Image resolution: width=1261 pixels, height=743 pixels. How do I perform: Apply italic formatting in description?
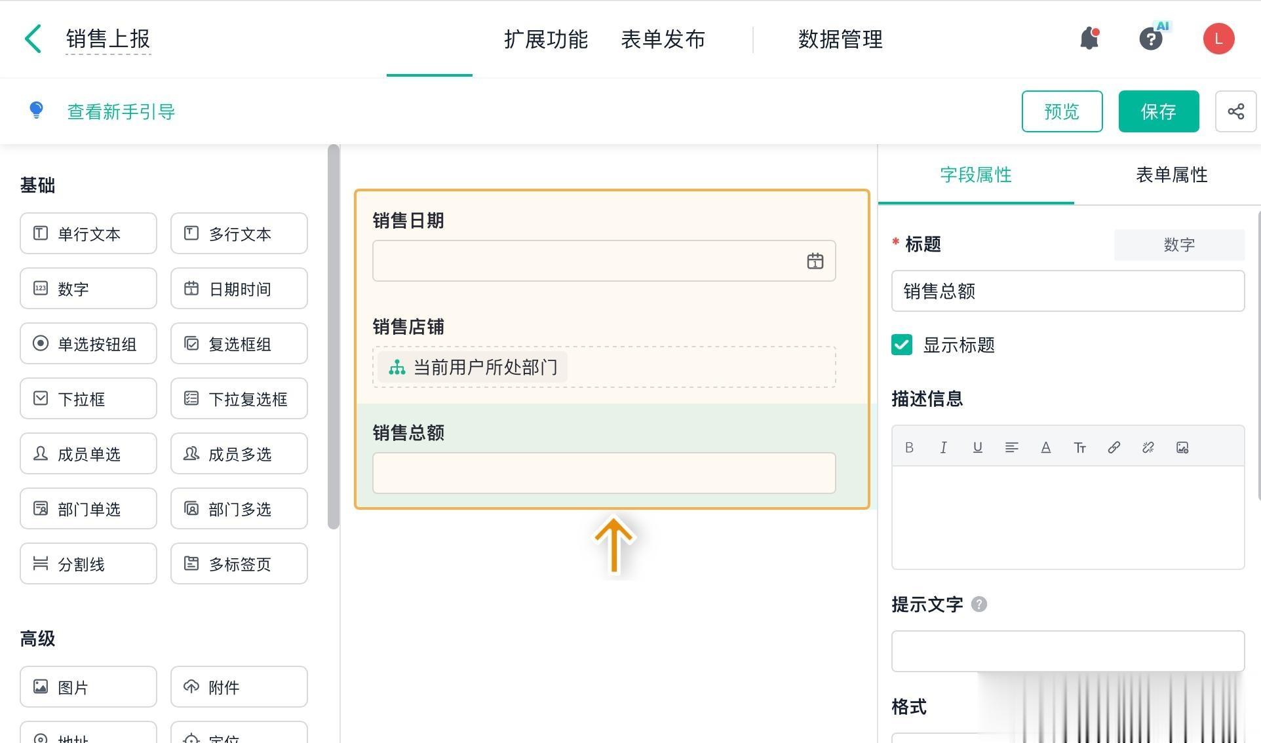point(943,448)
